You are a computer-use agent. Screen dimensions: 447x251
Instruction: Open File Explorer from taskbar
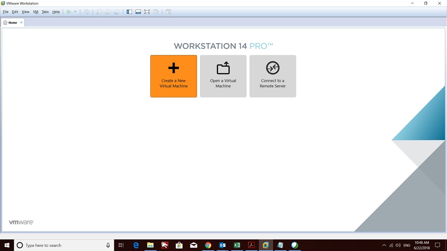click(x=150, y=245)
